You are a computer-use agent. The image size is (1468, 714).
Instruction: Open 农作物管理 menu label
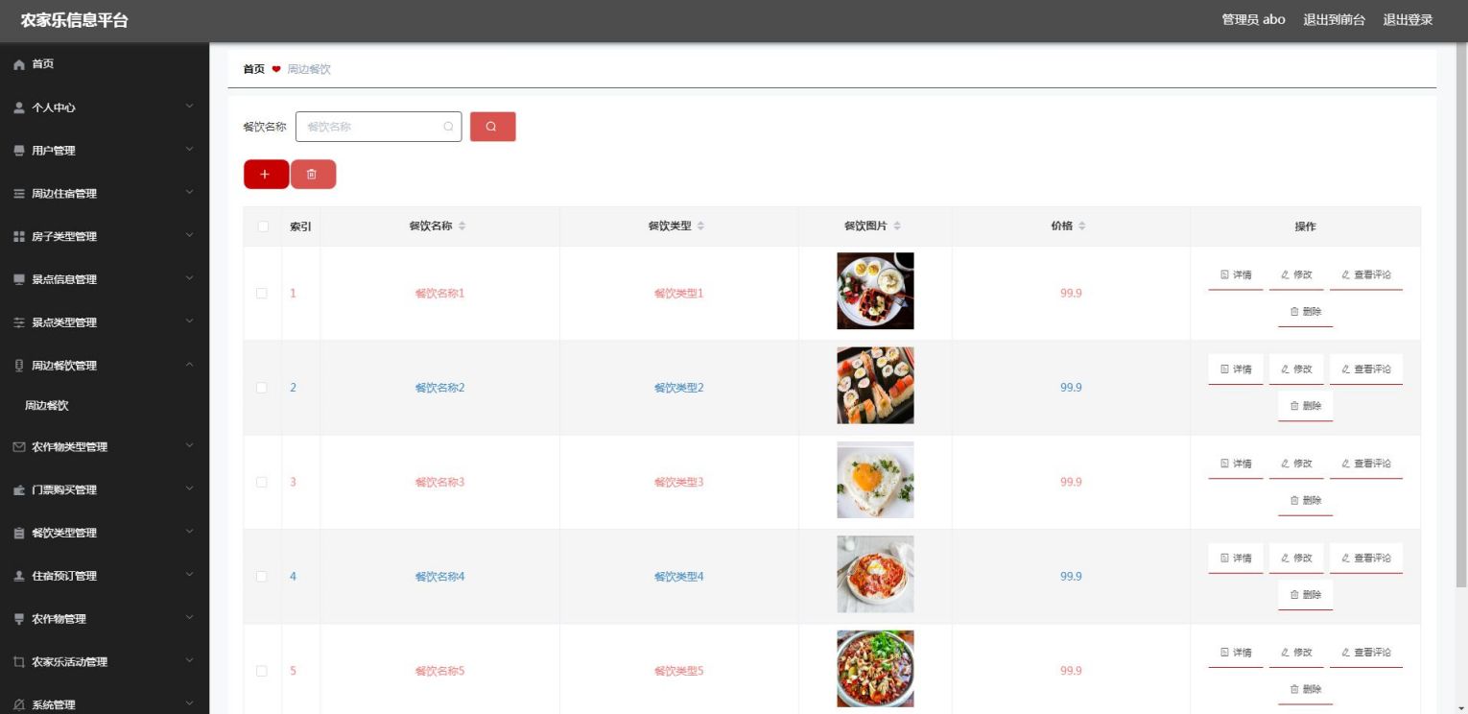coord(59,619)
